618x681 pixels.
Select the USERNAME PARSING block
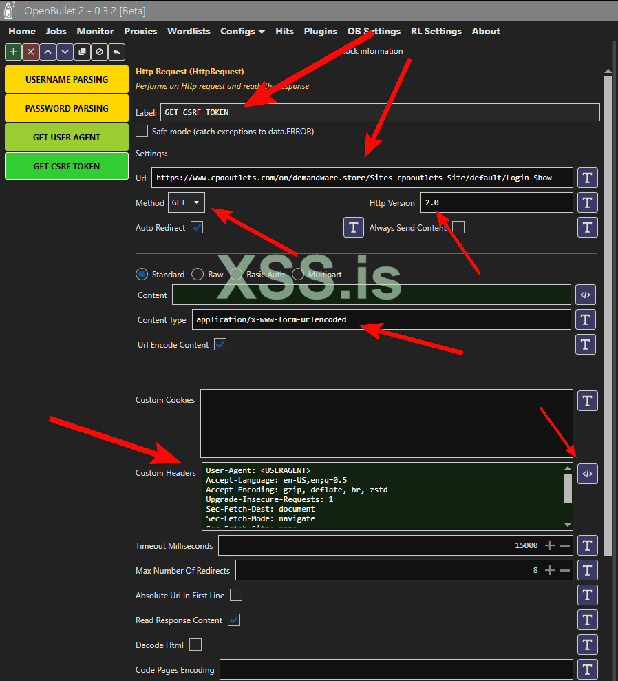[x=67, y=79]
